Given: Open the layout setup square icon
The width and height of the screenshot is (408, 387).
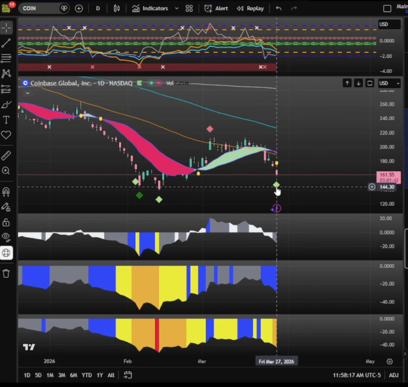Looking at the screenshot, I should 387,8.
